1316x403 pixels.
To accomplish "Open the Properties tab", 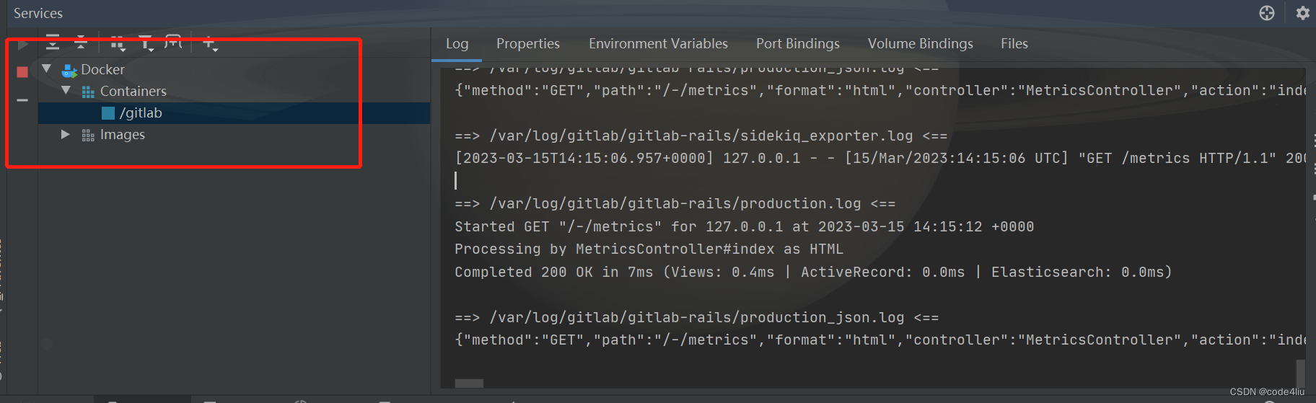I will 528,44.
